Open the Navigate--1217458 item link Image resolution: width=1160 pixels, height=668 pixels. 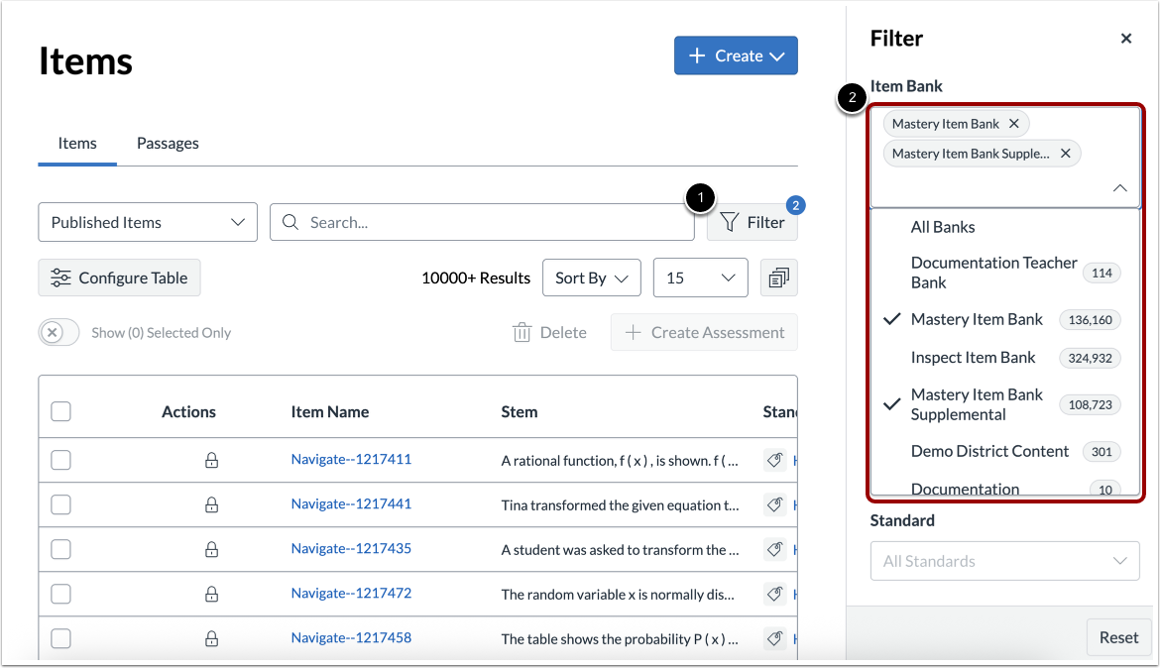[351, 637]
